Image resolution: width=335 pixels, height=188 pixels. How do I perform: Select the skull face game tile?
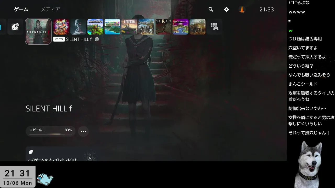click(78, 27)
